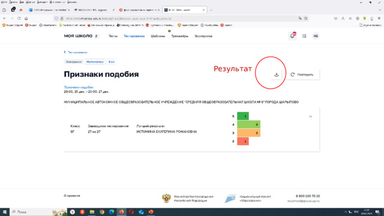Open the Журнал menu
Image resolution: width=384 pixels, height=216 pixels.
pyautogui.click(x=31, y=2)
